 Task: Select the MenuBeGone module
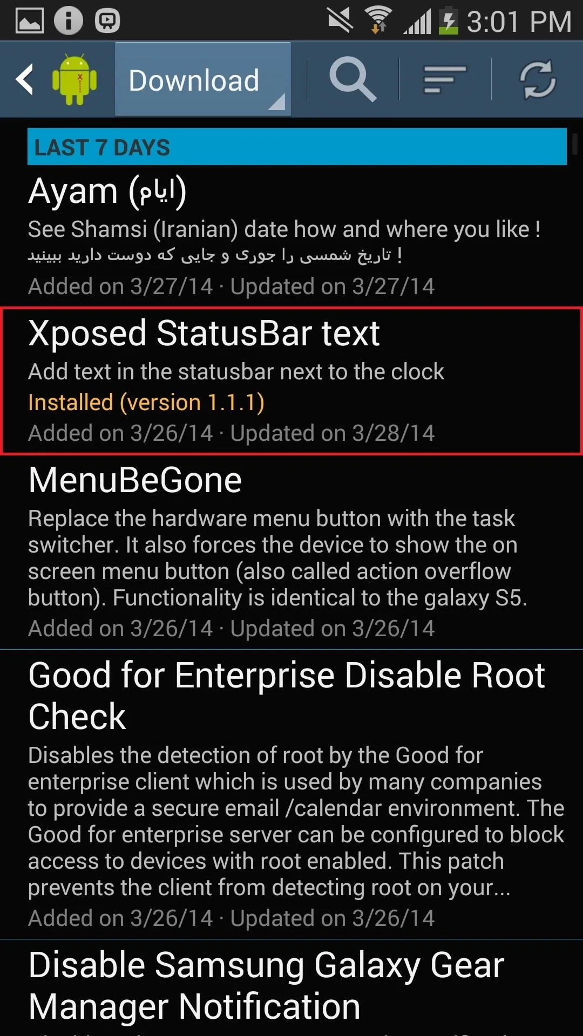click(291, 551)
